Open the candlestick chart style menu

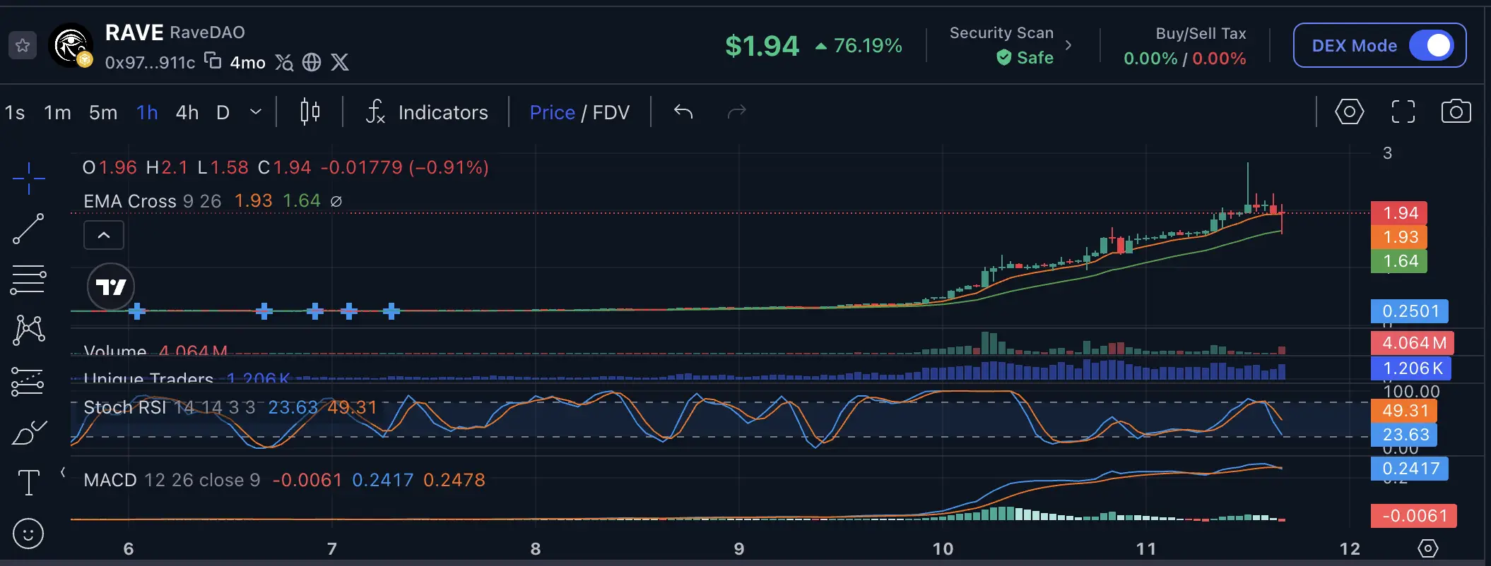click(x=310, y=112)
